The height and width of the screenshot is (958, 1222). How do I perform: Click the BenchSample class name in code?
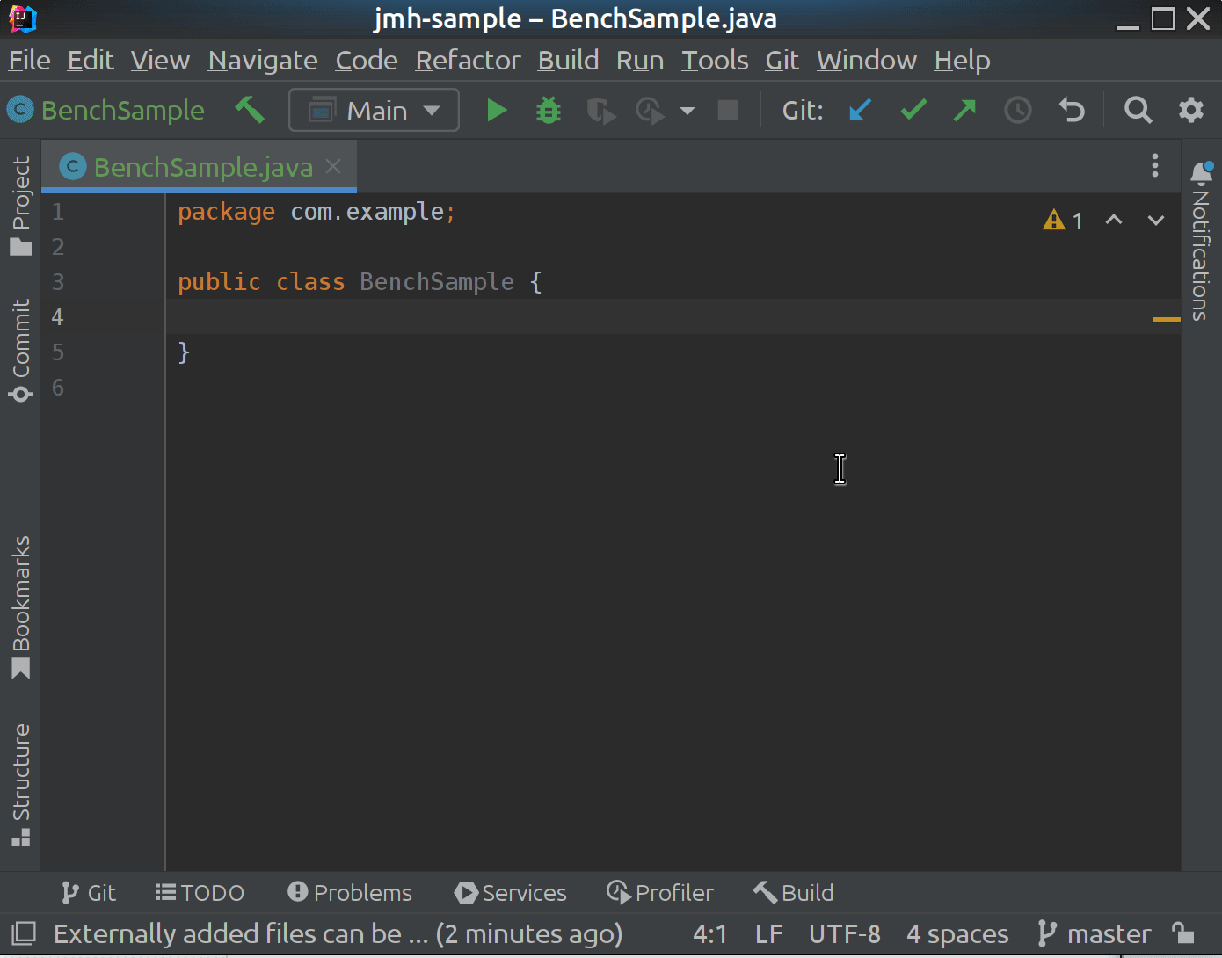tap(437, 281)
